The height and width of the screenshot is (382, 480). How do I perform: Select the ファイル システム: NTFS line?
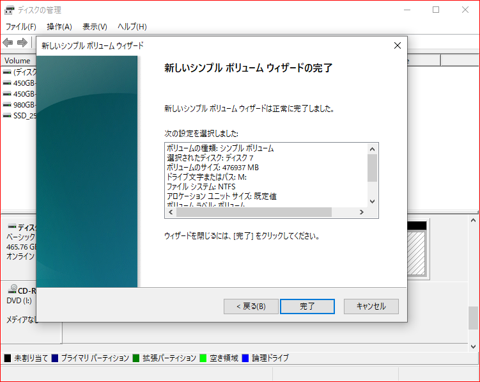click(201, 187)
